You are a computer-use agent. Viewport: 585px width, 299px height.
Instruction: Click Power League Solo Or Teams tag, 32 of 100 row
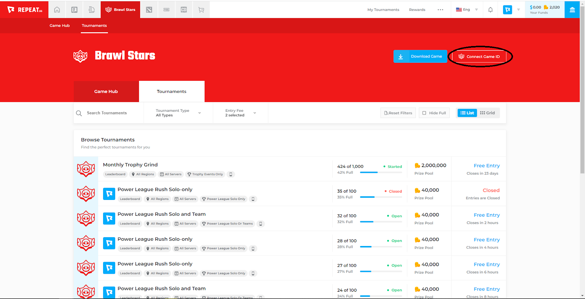click(x=227, y=224)
